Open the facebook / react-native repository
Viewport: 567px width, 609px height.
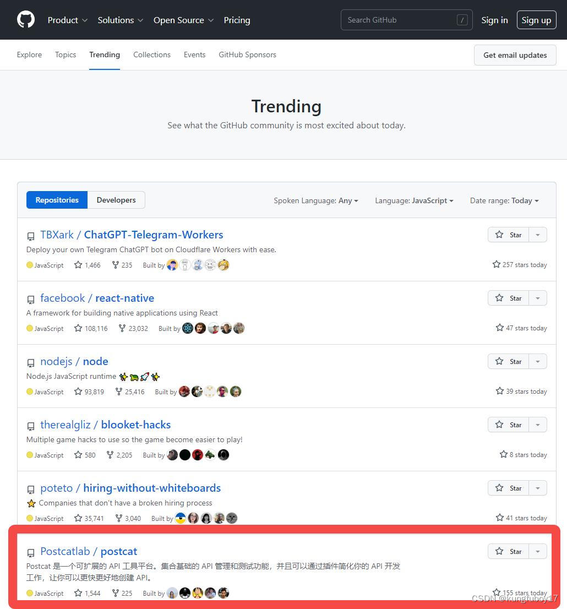(x=97, y=298)
